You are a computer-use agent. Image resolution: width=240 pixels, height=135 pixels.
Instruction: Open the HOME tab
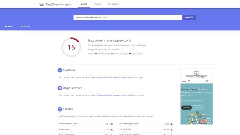tap(84, 4)
